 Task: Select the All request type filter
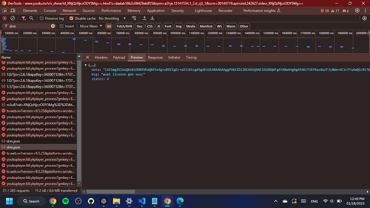click(109, 26)
